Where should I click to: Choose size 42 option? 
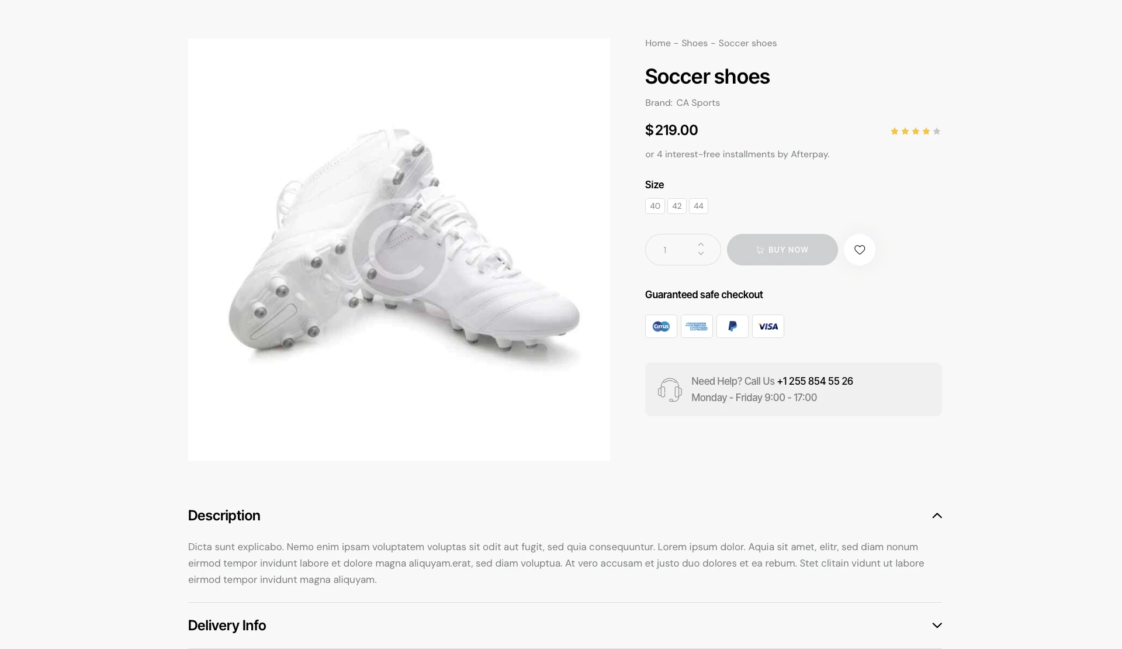tap(677, 206)
